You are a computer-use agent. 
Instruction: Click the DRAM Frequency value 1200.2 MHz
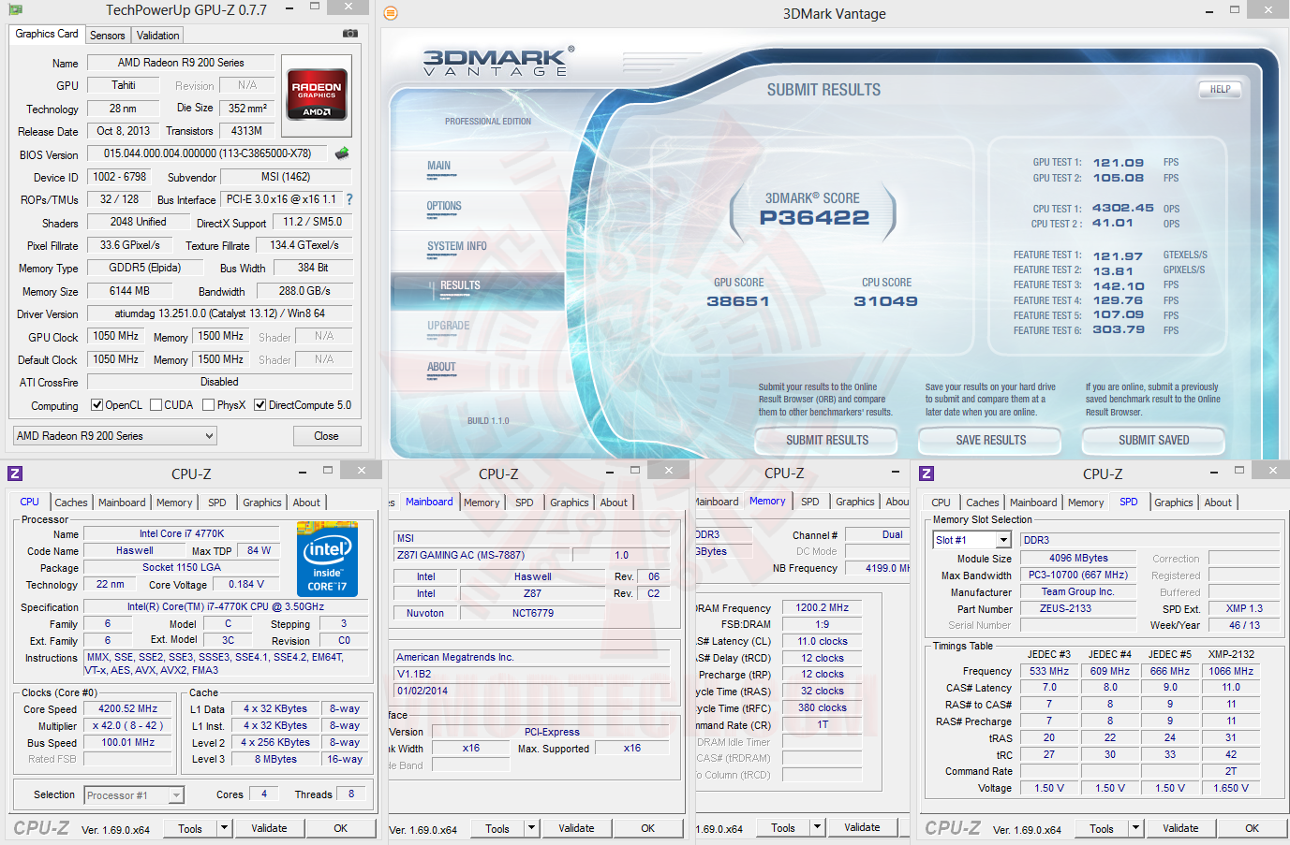(x=822, y=607)
